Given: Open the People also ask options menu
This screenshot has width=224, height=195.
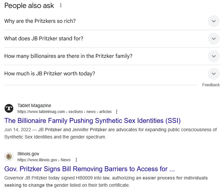Looking at the screenshot, I should pyautogui.click(x=61, y=5).
